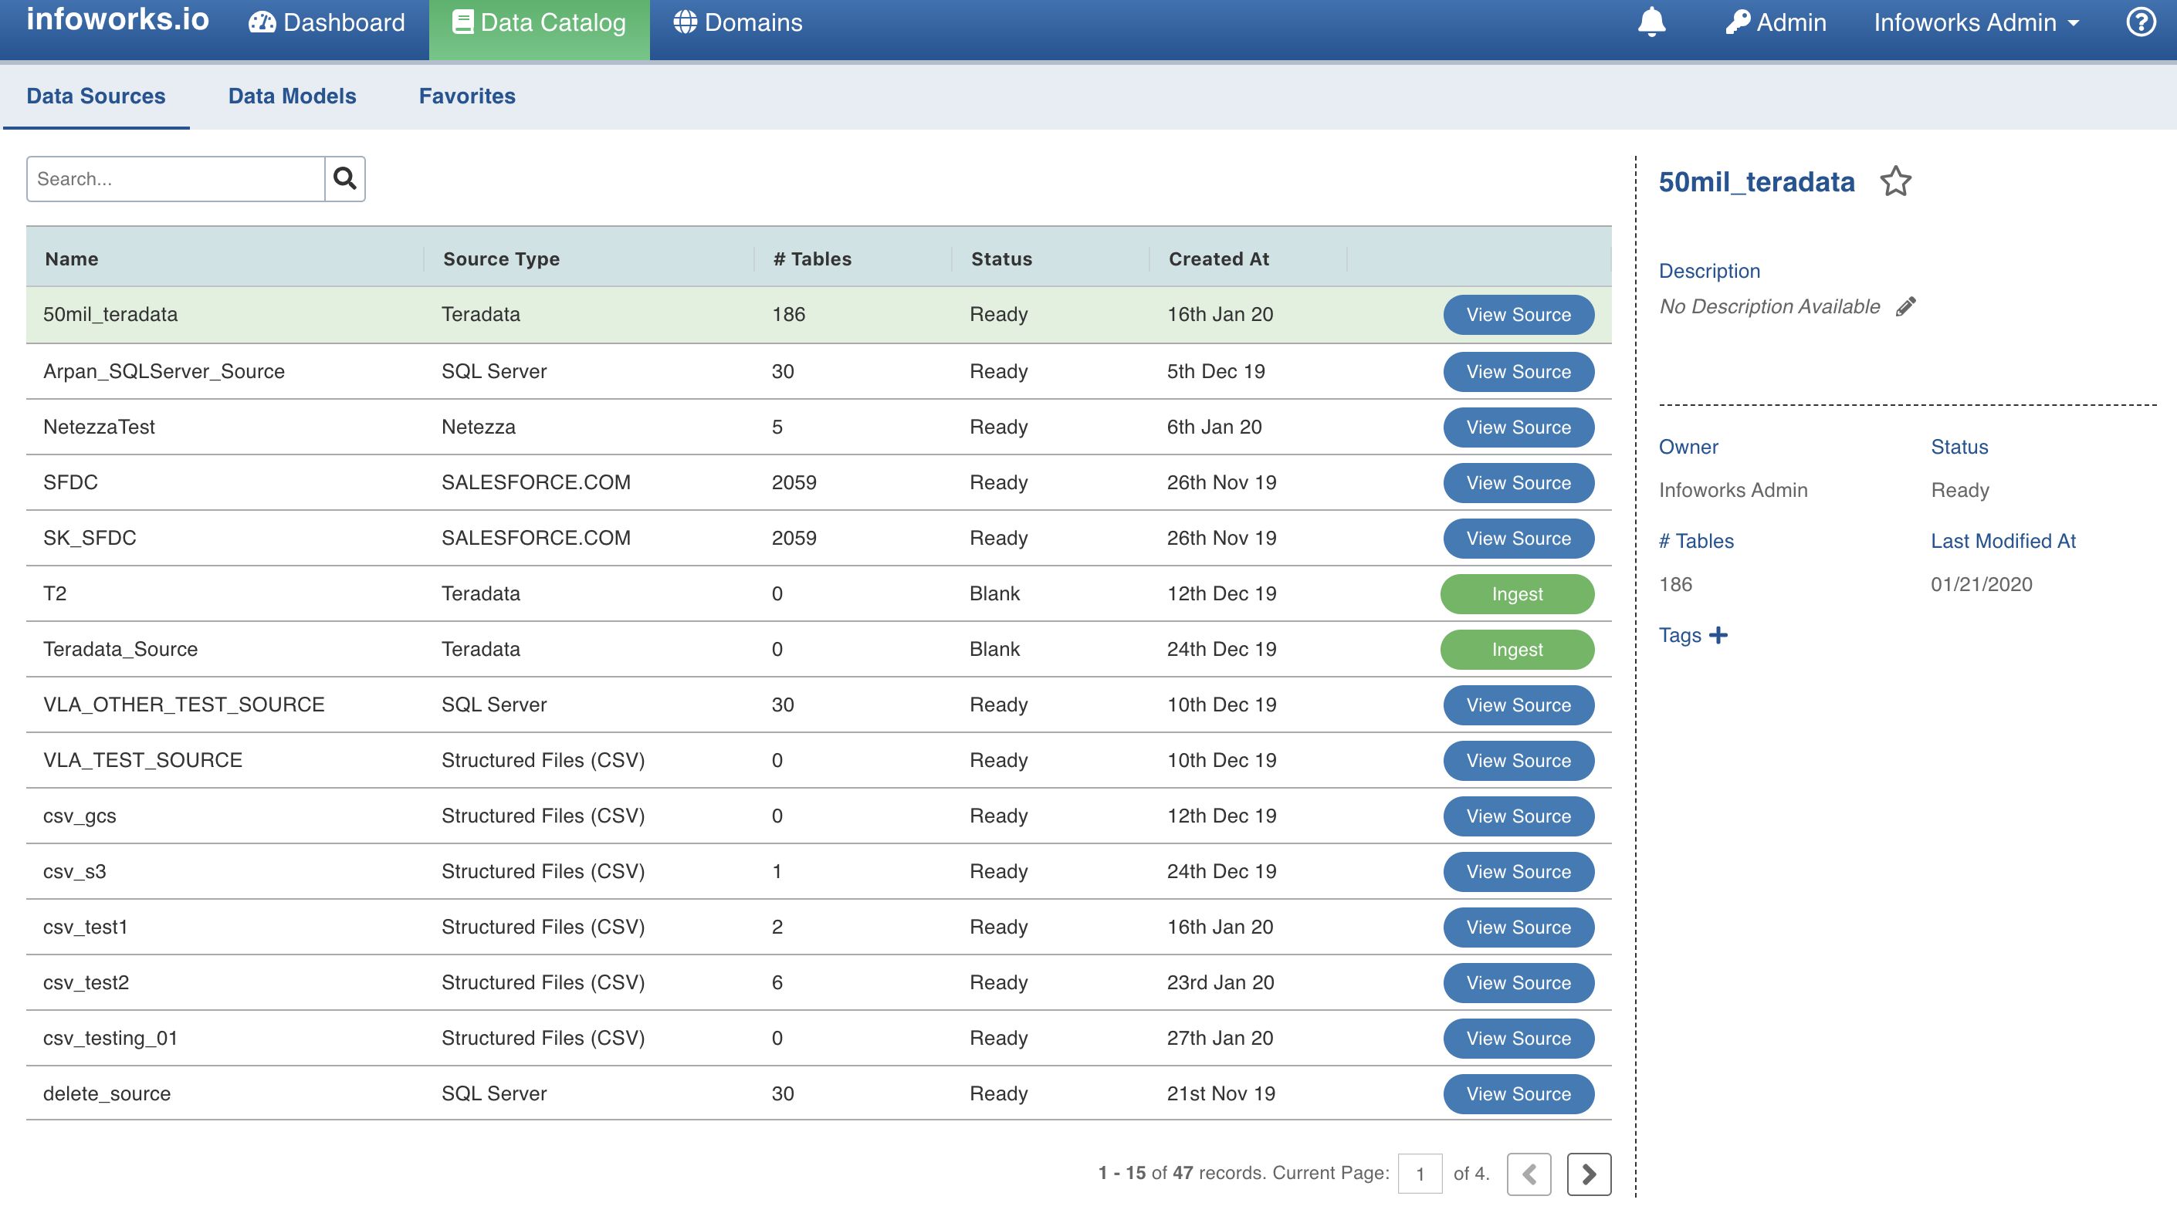Switch to the Favorites tab
This screenshot has height=1213, width=2177.
click(x=467, y=96)
